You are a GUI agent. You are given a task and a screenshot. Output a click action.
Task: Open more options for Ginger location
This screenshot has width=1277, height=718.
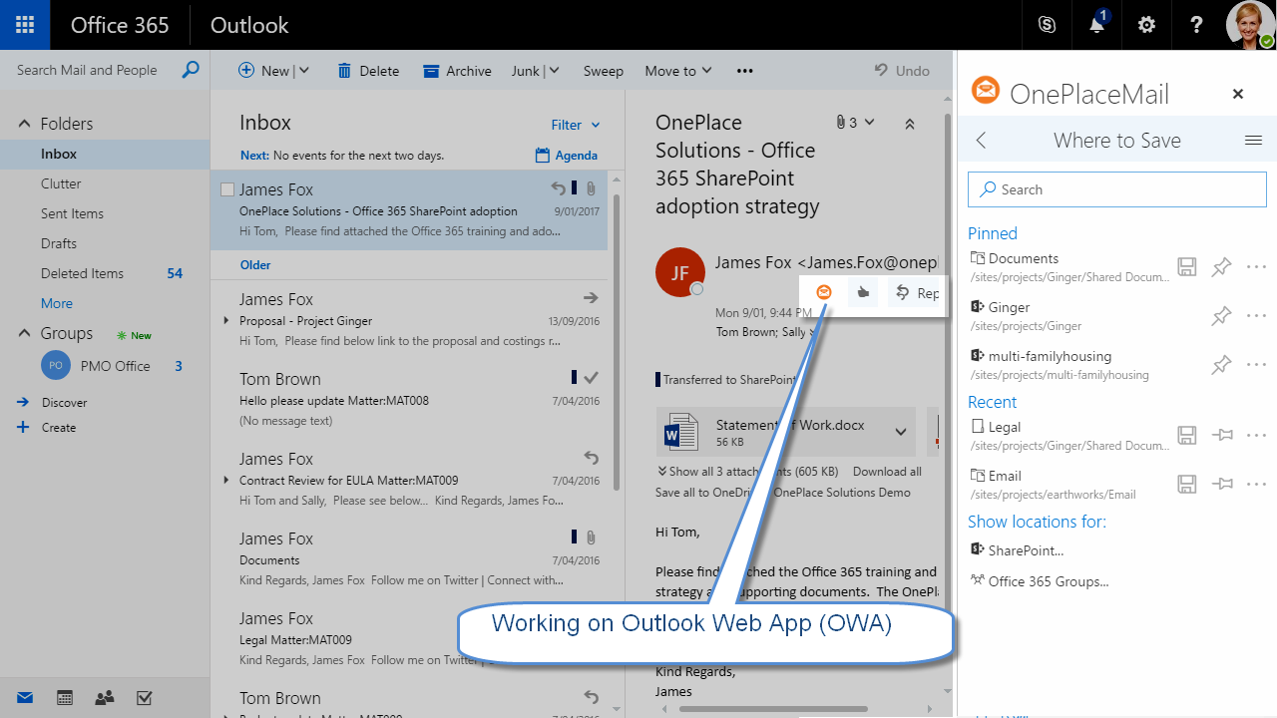1256,315
